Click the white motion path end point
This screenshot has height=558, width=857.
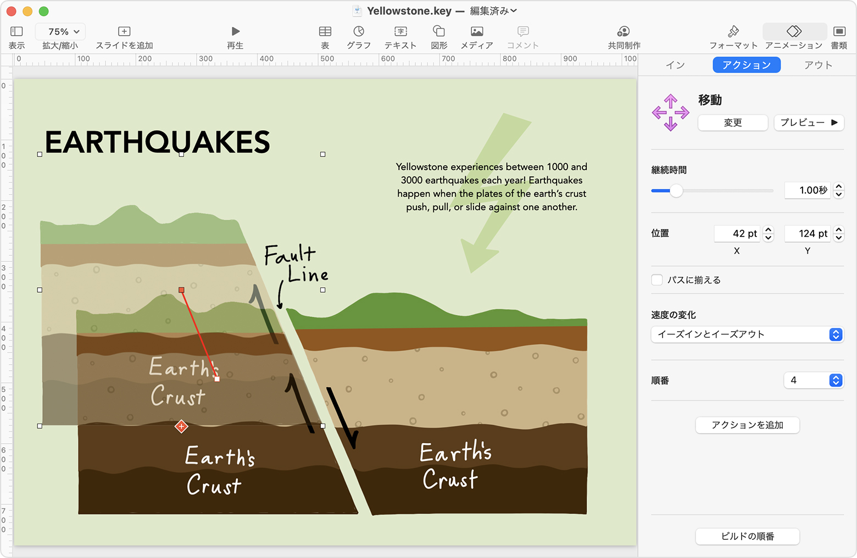click(x=217, y=379)
